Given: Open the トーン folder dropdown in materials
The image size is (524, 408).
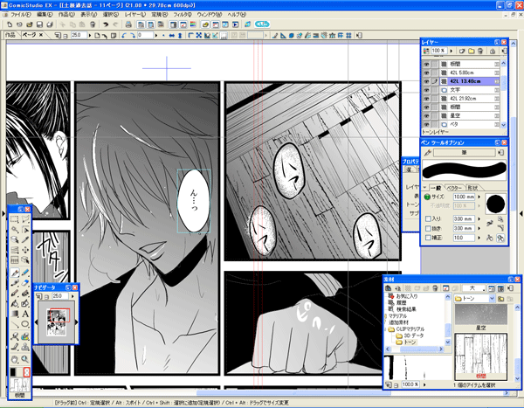Looking at the screenshot, I should click(492, 298).
